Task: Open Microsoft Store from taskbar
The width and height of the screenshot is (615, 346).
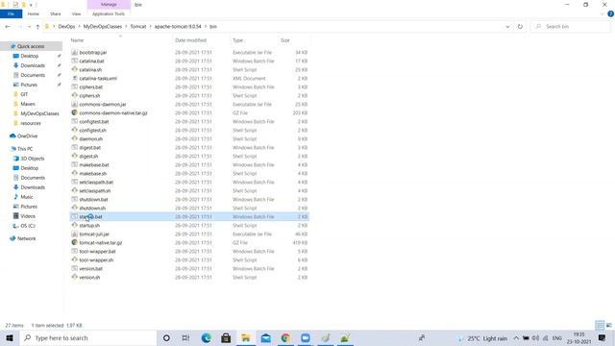Action: coord(226,337)
